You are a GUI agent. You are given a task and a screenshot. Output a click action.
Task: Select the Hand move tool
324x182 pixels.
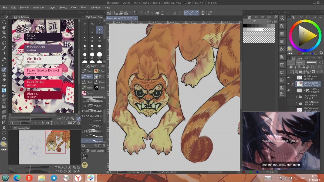click(4, 27)
